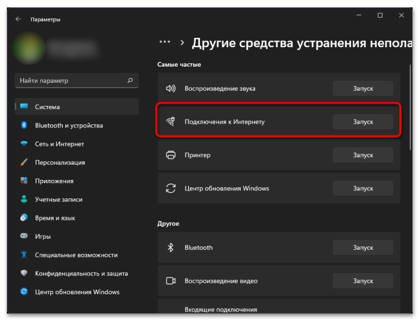420x321 pixels.
Task: Start the Принтер troubleshooter
Action: coord(363,155)
